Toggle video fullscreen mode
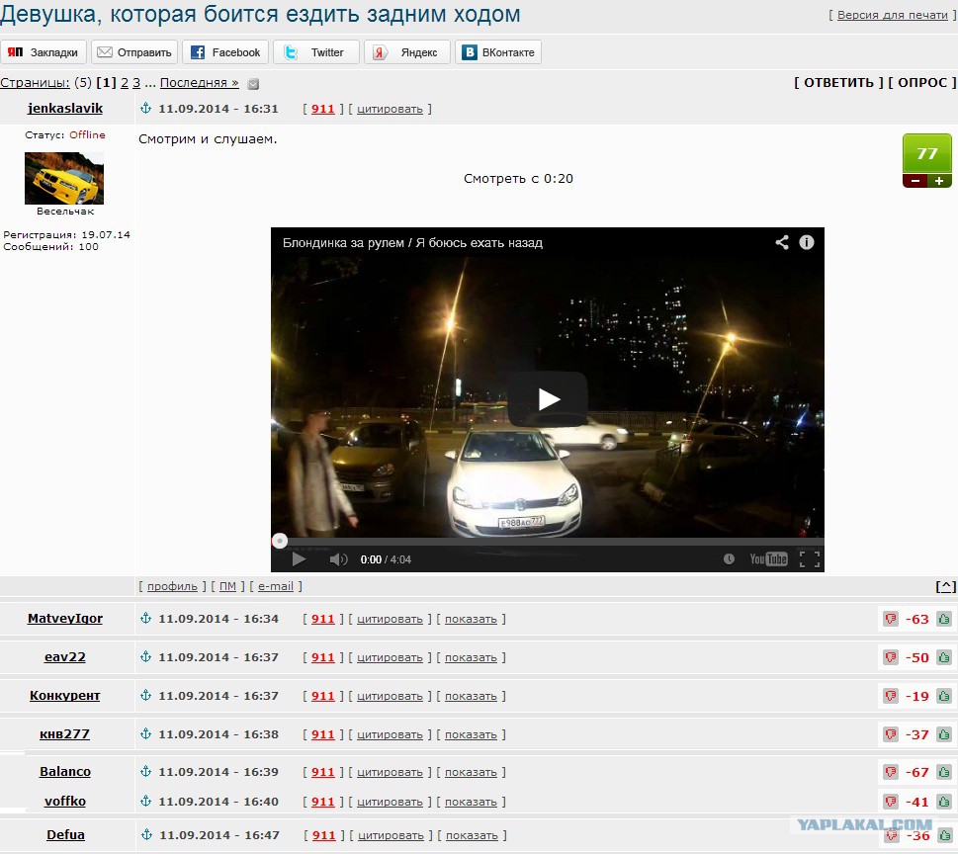Image resolution: width=958 pixels, height=854 pixels. pyautogui.click(x=810, y=558)
